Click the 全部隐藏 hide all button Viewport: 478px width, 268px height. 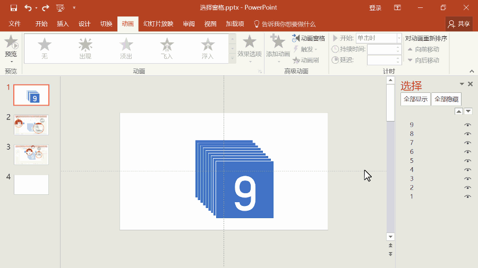(446, 99)
